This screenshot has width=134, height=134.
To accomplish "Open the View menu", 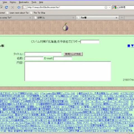I will 5,2.
